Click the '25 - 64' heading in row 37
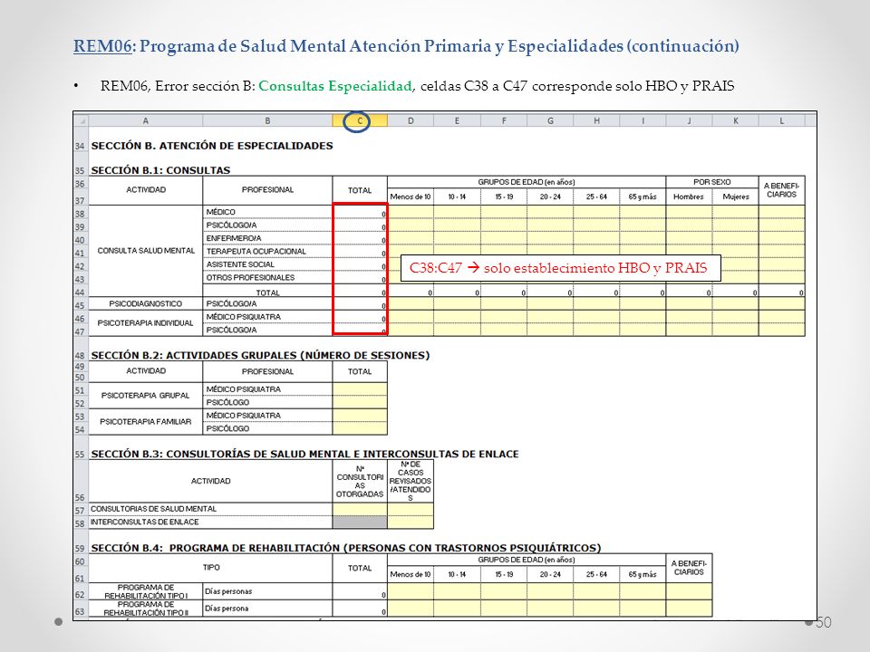870x652 pixels. click(596, 197)
